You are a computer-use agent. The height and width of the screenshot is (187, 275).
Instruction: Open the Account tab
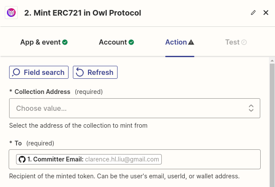(x=113, y=42)
